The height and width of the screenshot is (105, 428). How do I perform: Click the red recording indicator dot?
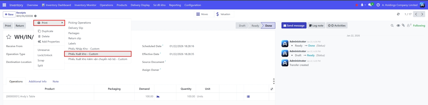click(x=357, y=5)
